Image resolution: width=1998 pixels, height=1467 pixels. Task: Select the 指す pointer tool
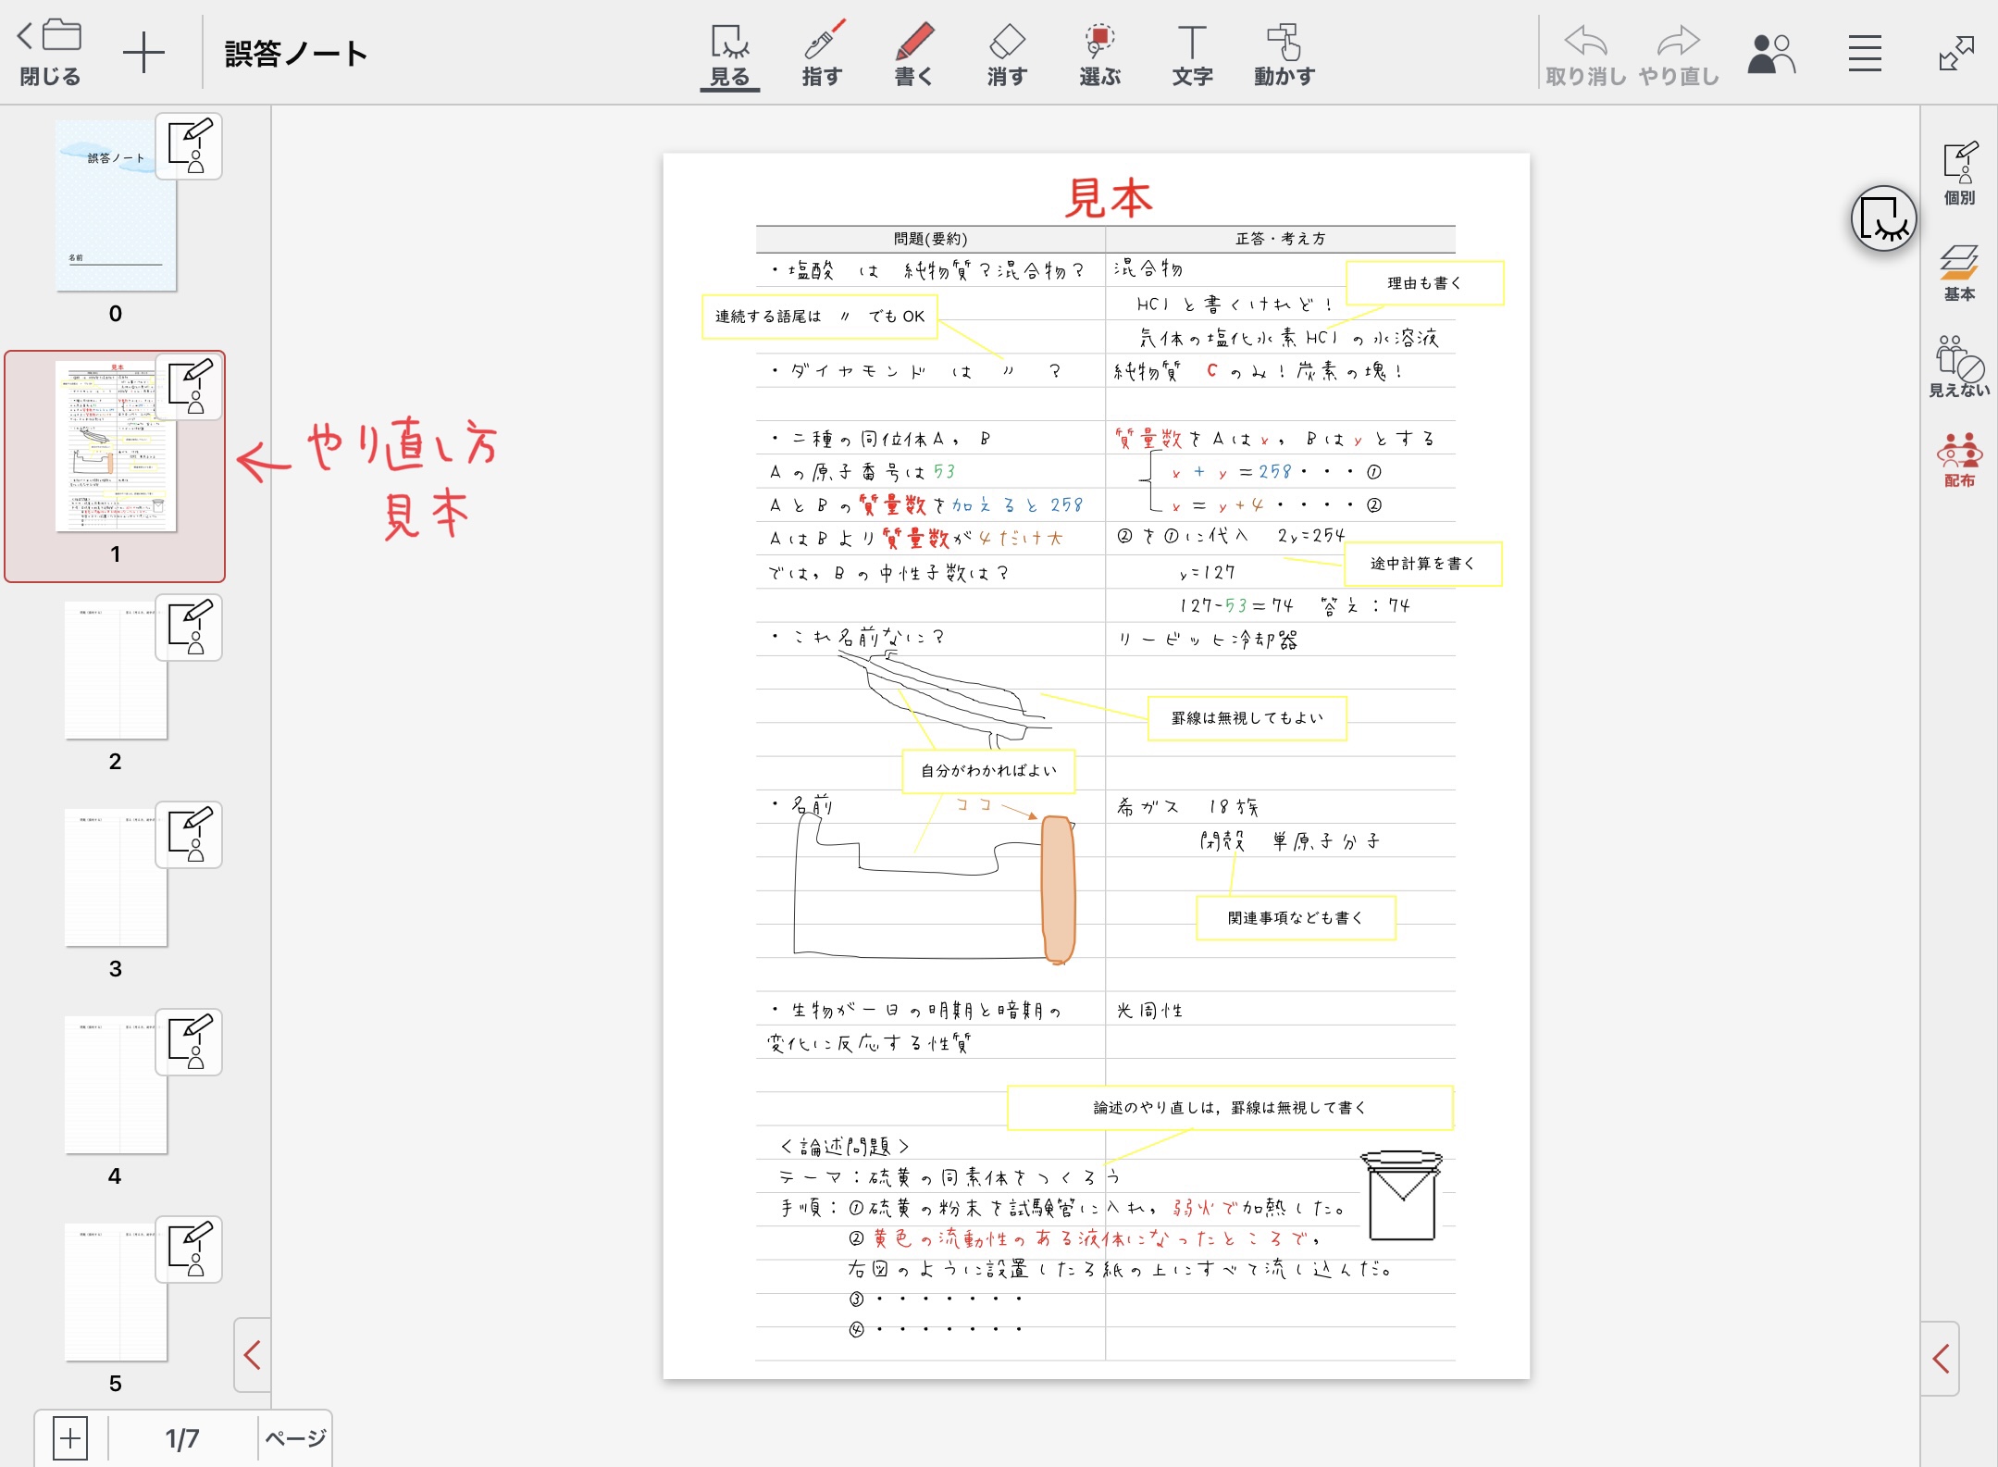[x=822, y=54]
